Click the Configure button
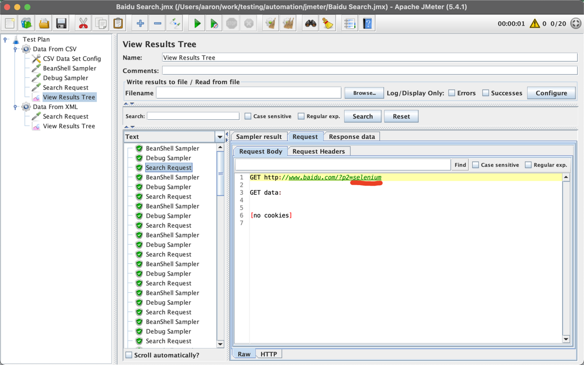 (551, 93)
